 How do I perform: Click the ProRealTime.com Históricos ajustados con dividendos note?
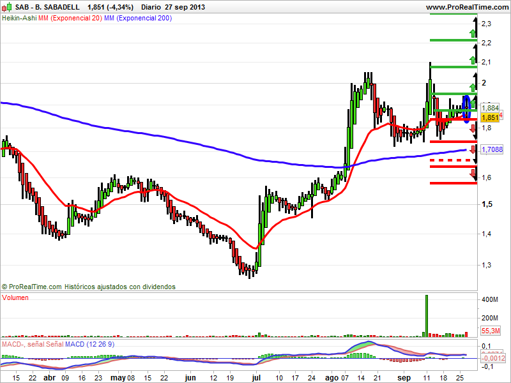(89, 287)
